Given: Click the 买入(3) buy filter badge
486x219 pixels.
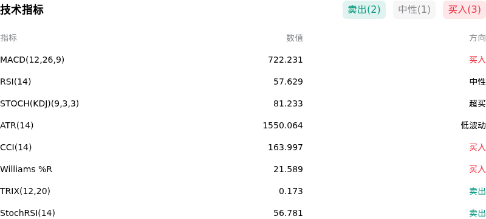Looking at the screenshot, I should tap(464, 10).
